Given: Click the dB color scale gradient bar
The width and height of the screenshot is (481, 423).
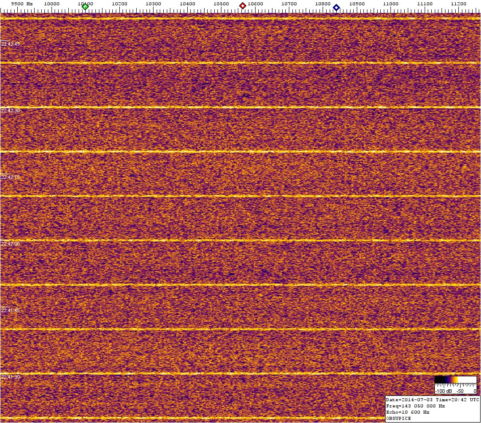Looking at the screenshot, I should click(455, 380).
